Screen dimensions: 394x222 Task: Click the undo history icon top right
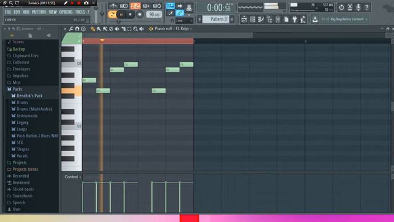(x=341, y=7)
